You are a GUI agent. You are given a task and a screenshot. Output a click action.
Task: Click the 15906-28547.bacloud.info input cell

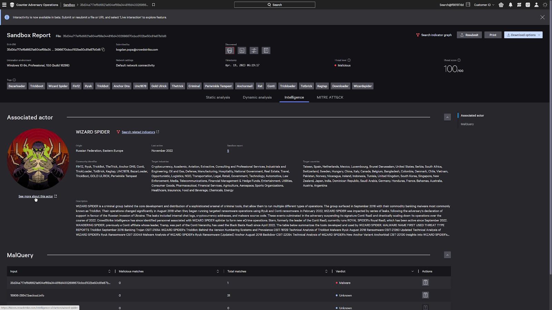tap(27, 296)
